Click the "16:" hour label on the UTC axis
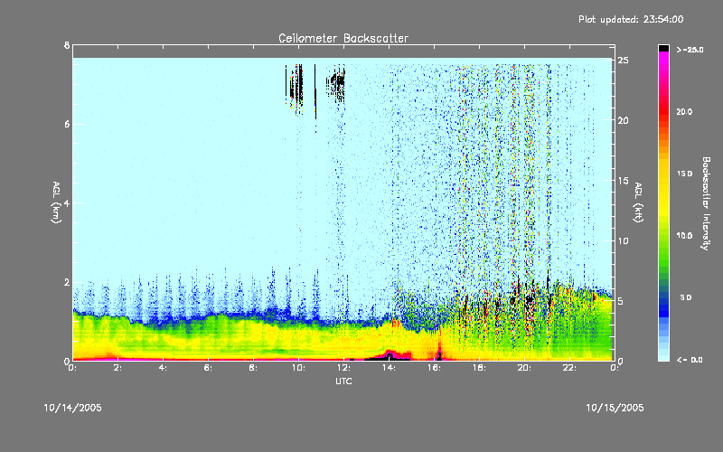Image resolution: width=723 pixels, height=452 pixels. [435, 368]
